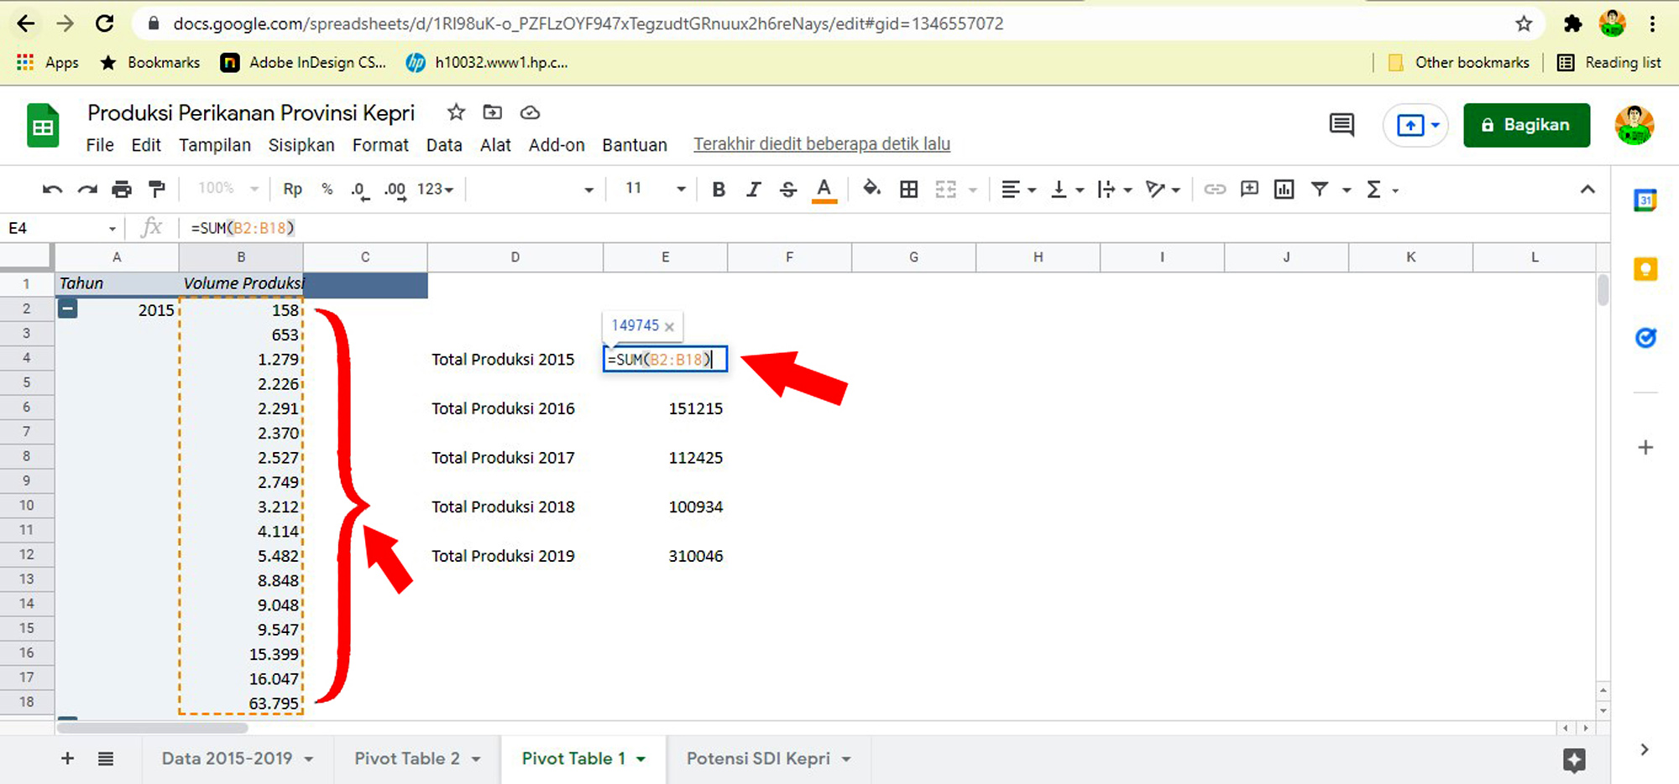Image resolution: width=1679 pixels, height=784 pixels.
Task: Insert a chart from the toolbar
Action: pos(1284,189)
